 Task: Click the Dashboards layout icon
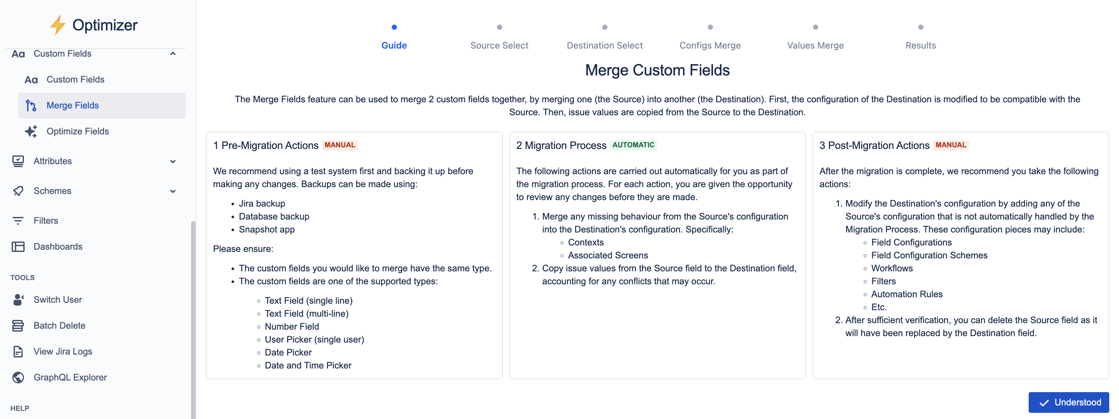(18, 247)
